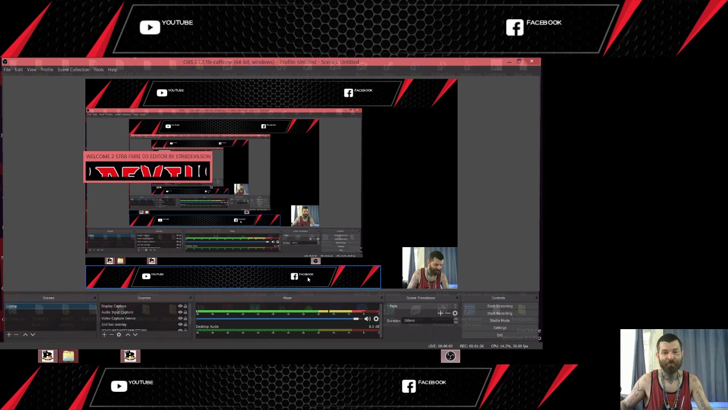Click Start Streaming
This screenshot has width=728, height=410.
click(x=499, y=306)
